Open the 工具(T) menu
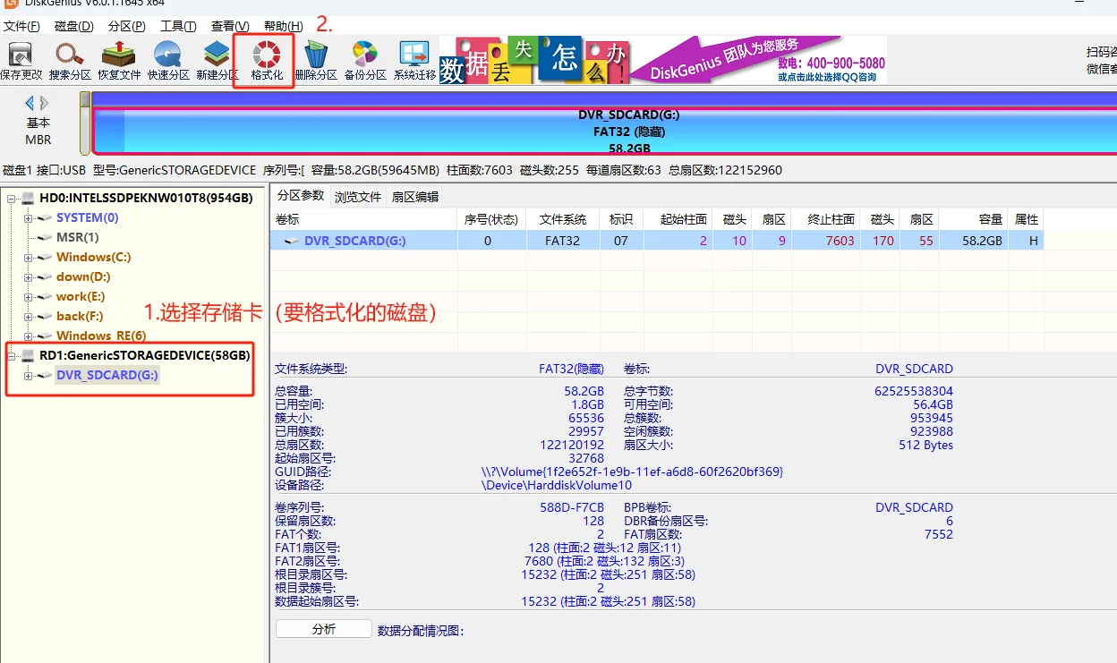1117x663 pixels. click(178, 26)
